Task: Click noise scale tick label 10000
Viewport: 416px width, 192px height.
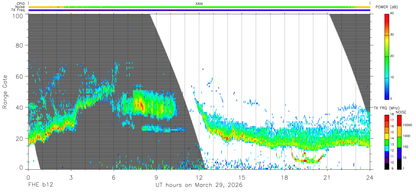Action: 407,125
